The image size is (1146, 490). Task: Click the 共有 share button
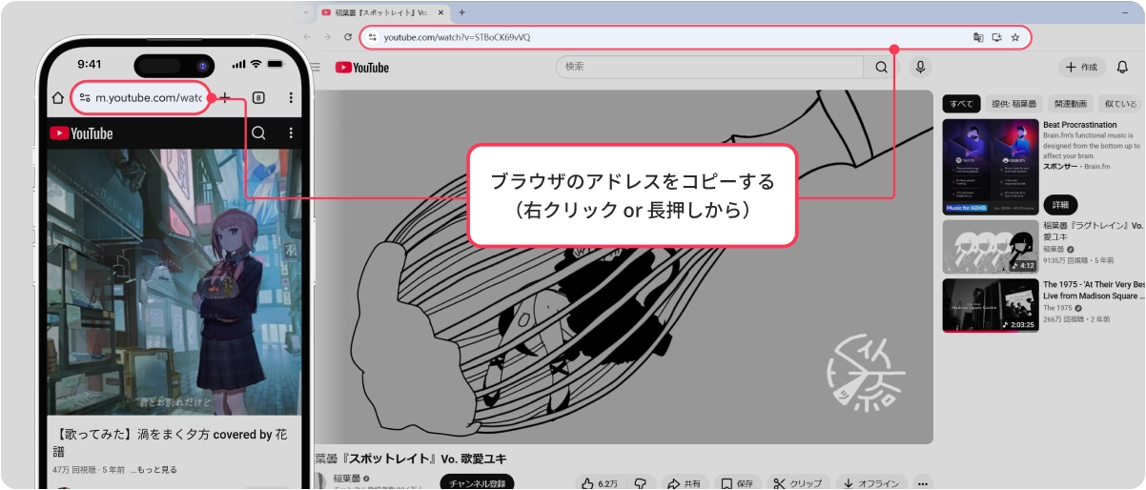click(x=684, y=483)
